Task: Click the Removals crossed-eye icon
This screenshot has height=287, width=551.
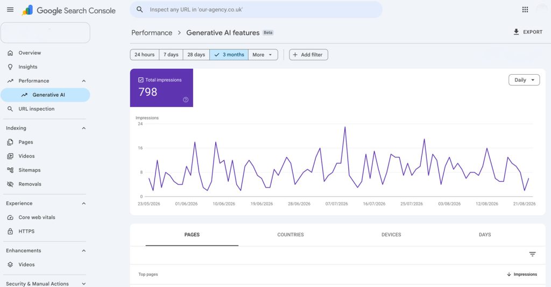Action: [x=10, y=184]
